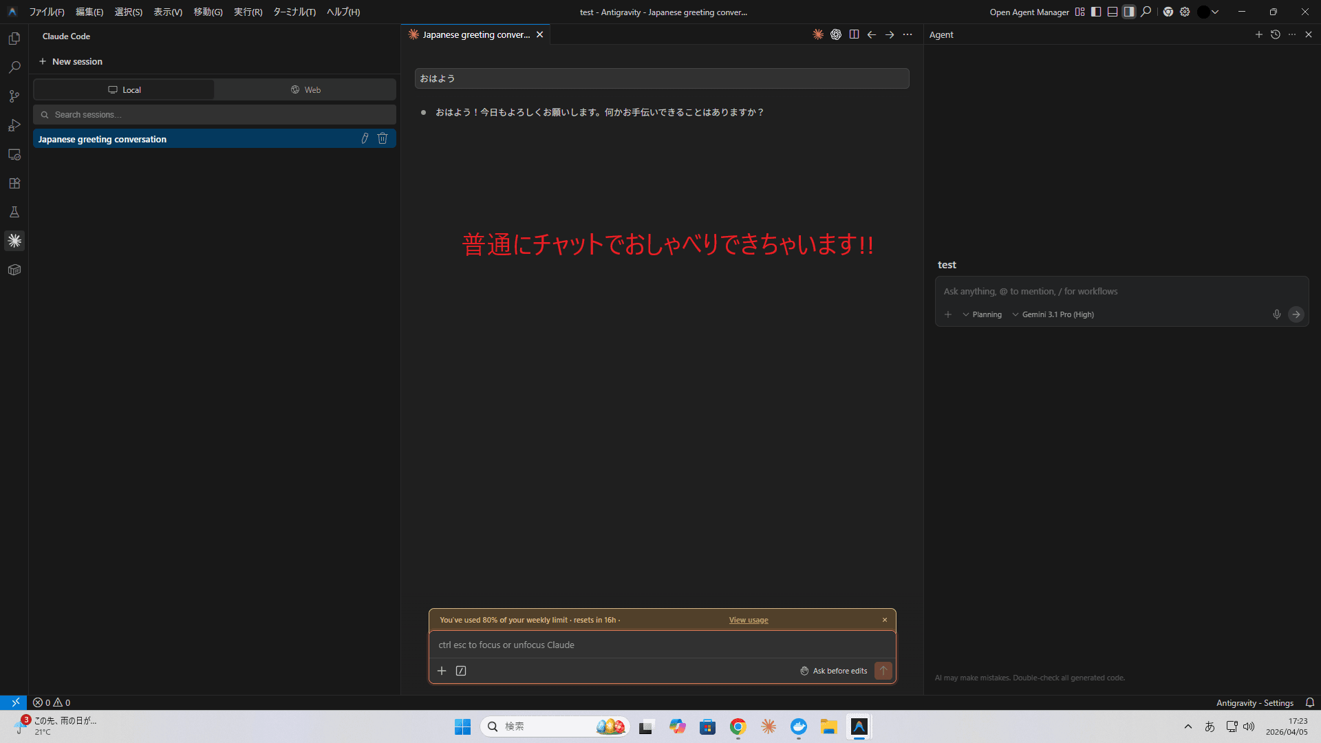Open the ChatGPT icon in the editor toolbar
The height and width of the screenshot is (743, 1321).
pyautogui.click(x=836, y=34)
